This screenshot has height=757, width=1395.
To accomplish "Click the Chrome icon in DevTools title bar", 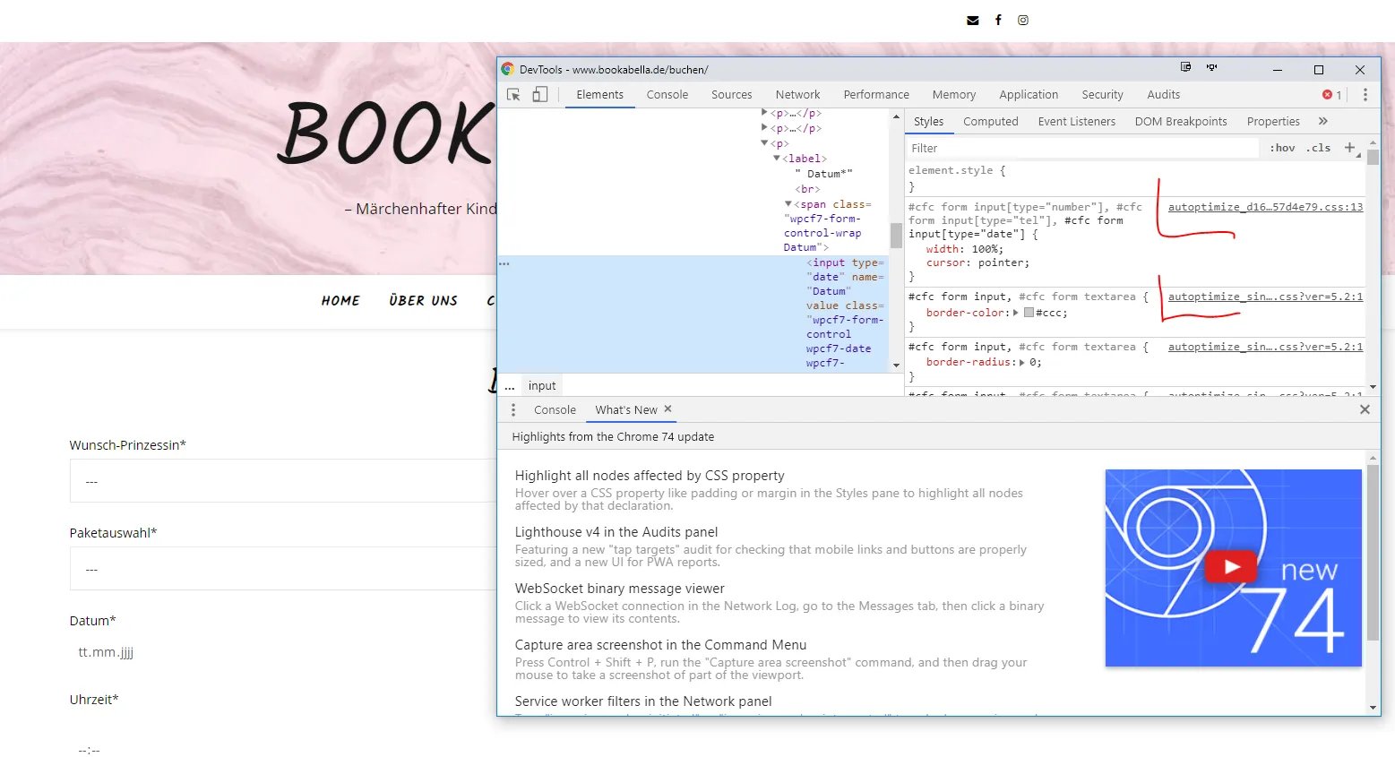I will 508,69.
